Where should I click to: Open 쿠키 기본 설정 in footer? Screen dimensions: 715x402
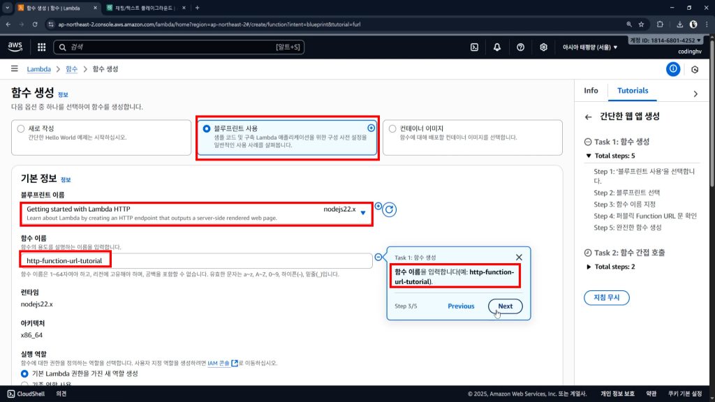(x=685, y=394)
